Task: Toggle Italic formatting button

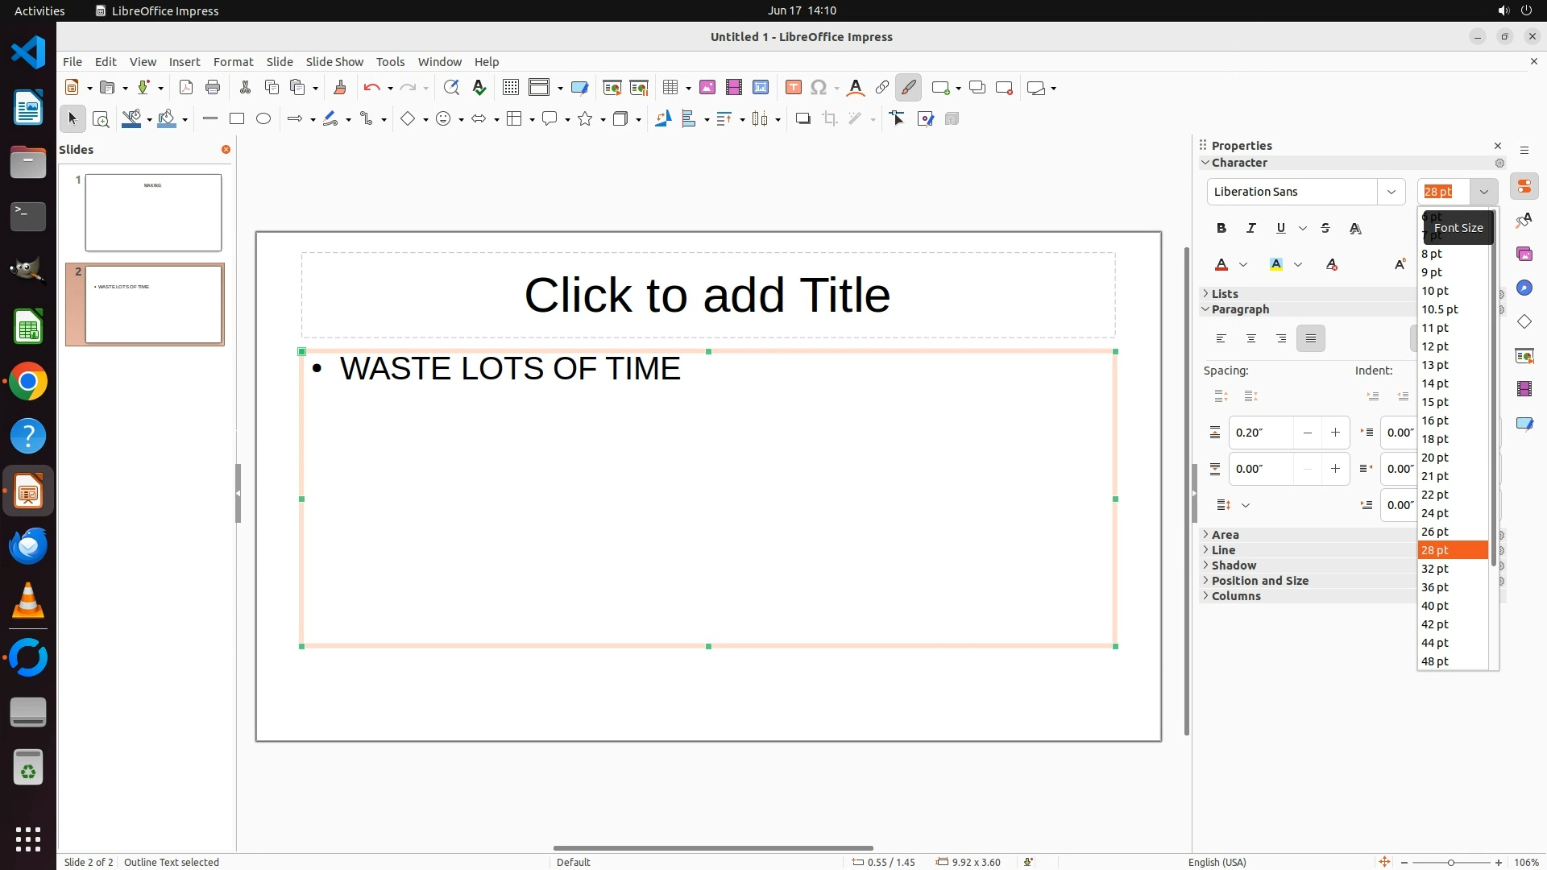Action: (1251, 229)
